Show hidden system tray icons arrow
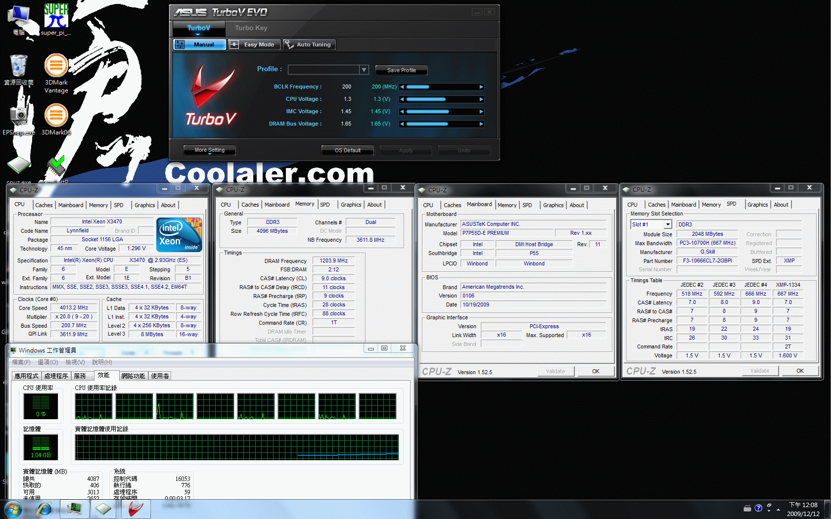Image resolution: width=831 pixels, height=519 pixels. pos(778,509)
